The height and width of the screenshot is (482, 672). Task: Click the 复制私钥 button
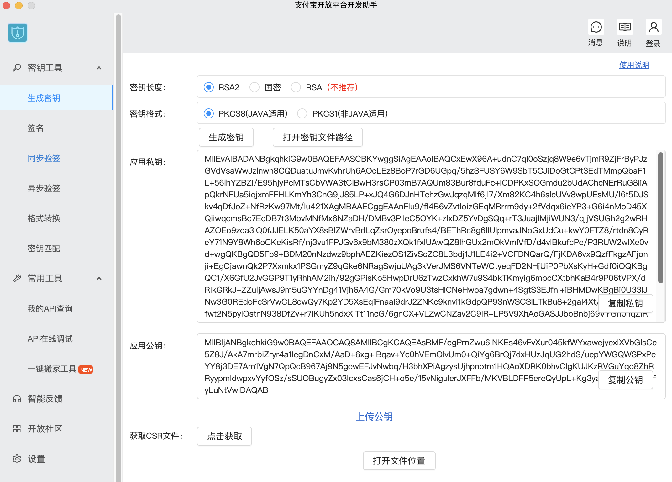point(626,303)
